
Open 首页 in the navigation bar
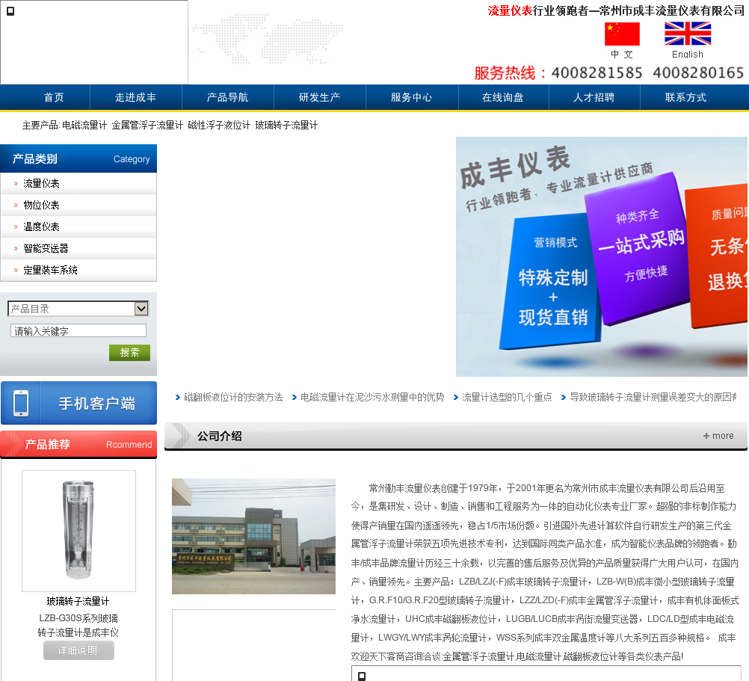(x=54, y=97)
